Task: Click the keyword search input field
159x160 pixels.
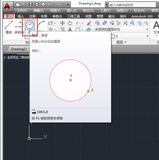Action: point(132,5)
